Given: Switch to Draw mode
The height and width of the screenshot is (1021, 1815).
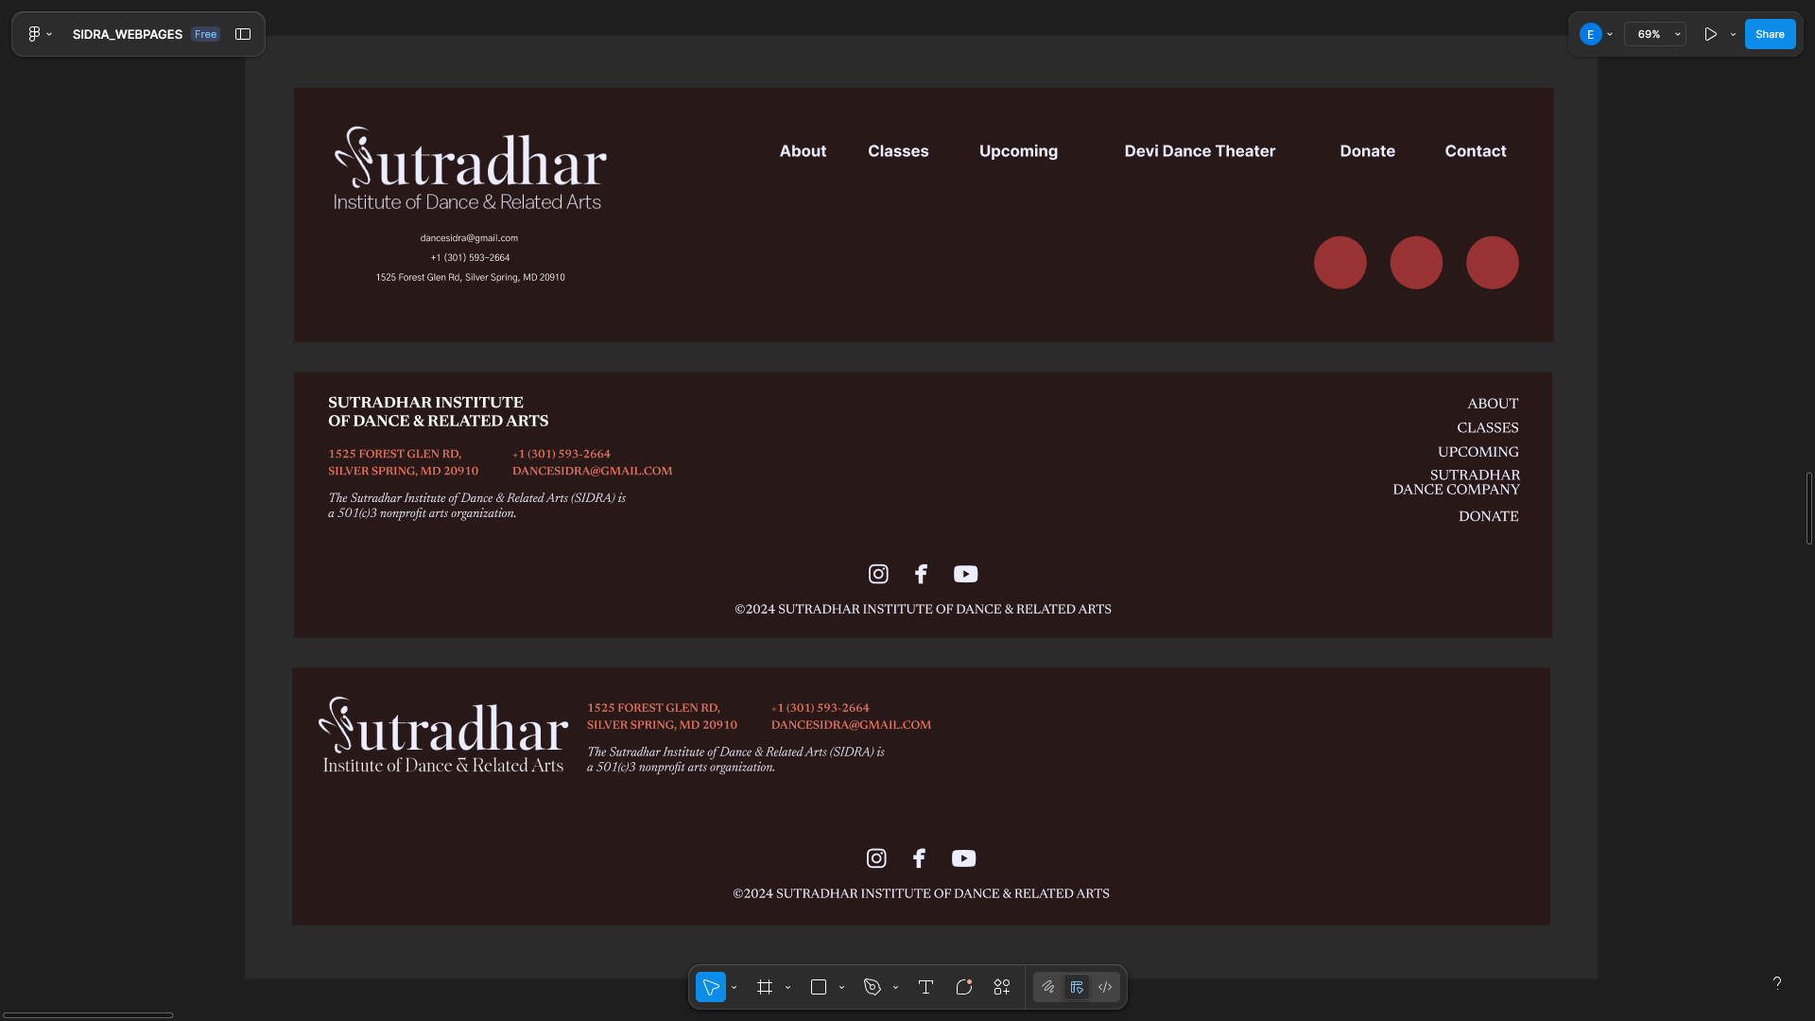Looking at the screenshot, I should (x=1048, y=987).
